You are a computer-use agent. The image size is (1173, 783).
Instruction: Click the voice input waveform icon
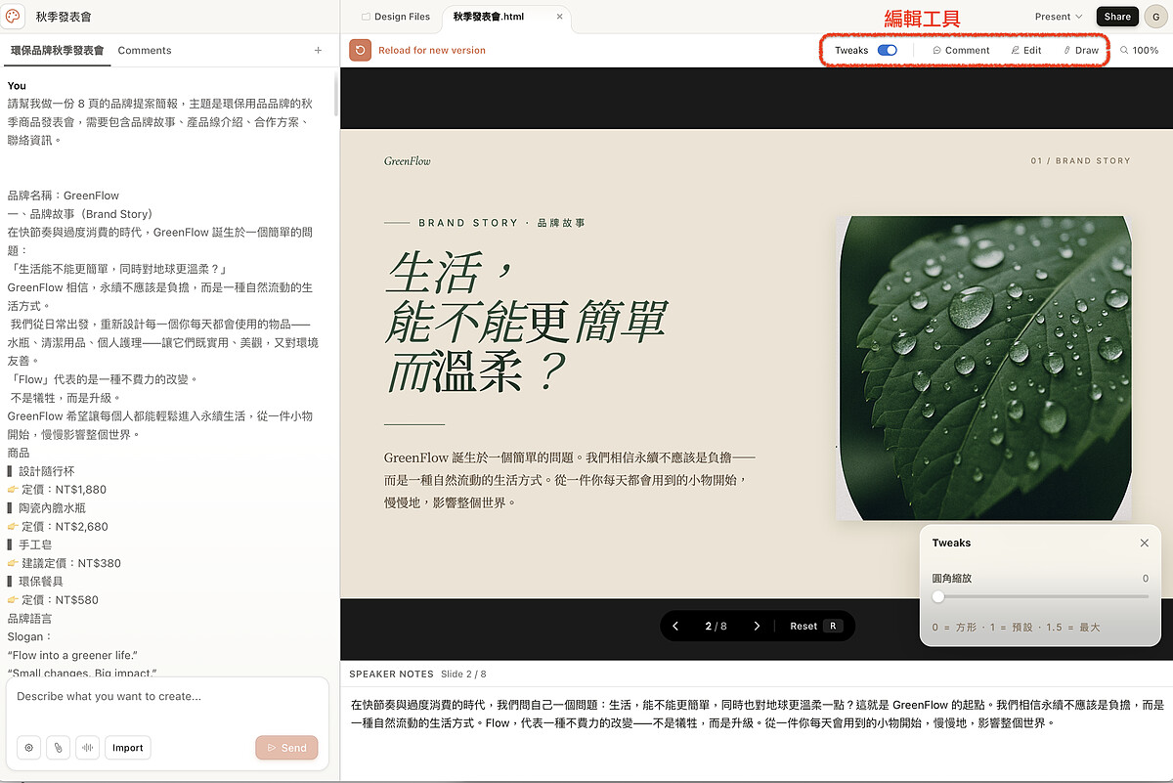click(x=88, y=748)
